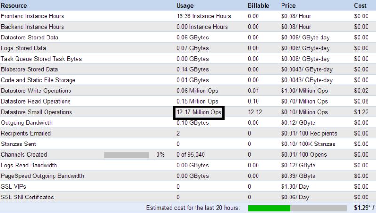
Task: Click the Billable column header
Action: 258,6
